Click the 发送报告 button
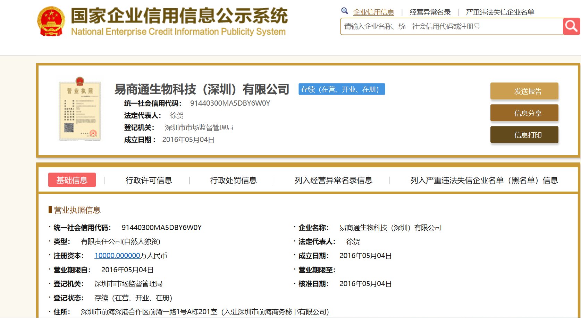This screenshot has height=318, width=581. 524,91
